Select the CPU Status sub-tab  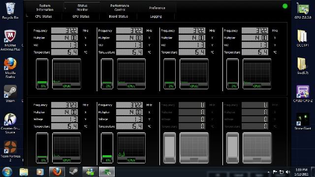pyautogui.click(x=44, y=16)
